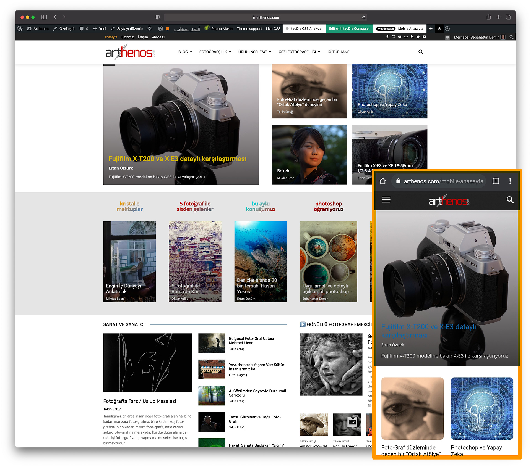
Task: Select İletişim in the top menu
Action: tap(143, 37)
